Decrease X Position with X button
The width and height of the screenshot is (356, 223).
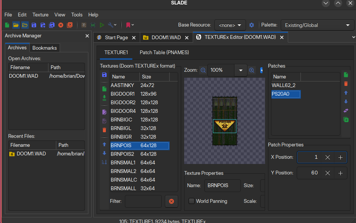click(x=328, y=157)
